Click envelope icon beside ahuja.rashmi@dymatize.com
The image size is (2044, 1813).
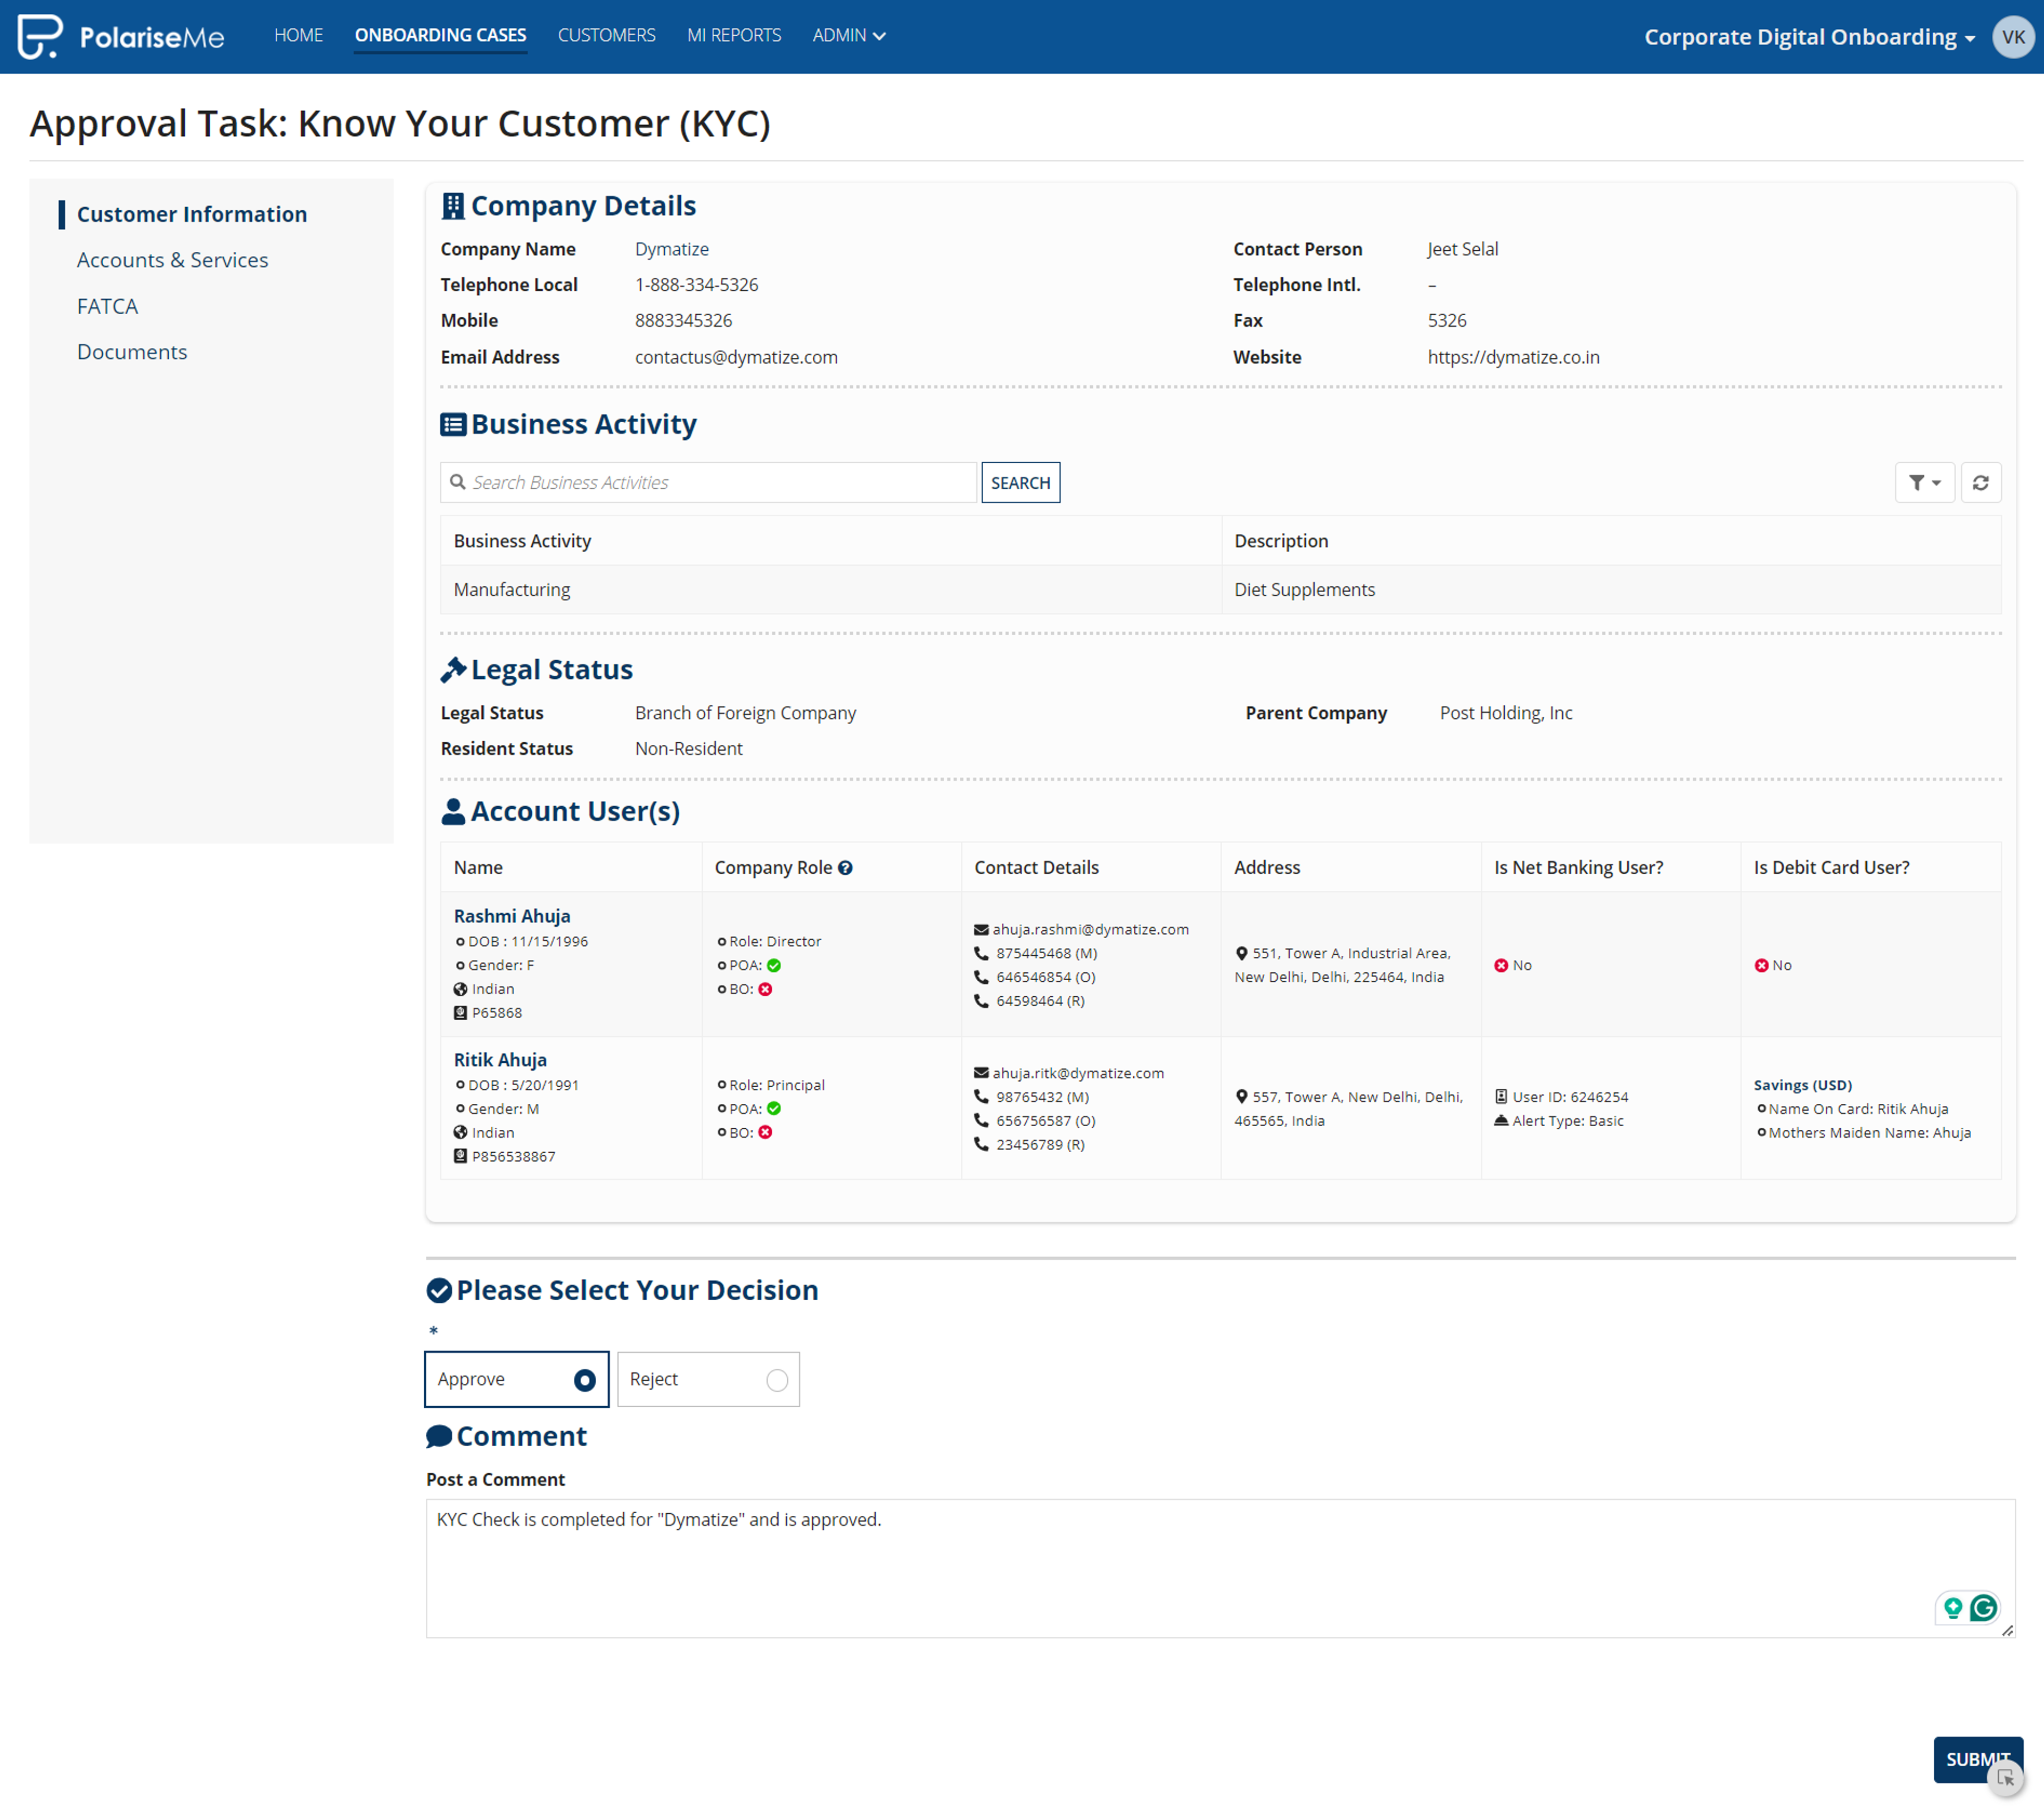981,930
